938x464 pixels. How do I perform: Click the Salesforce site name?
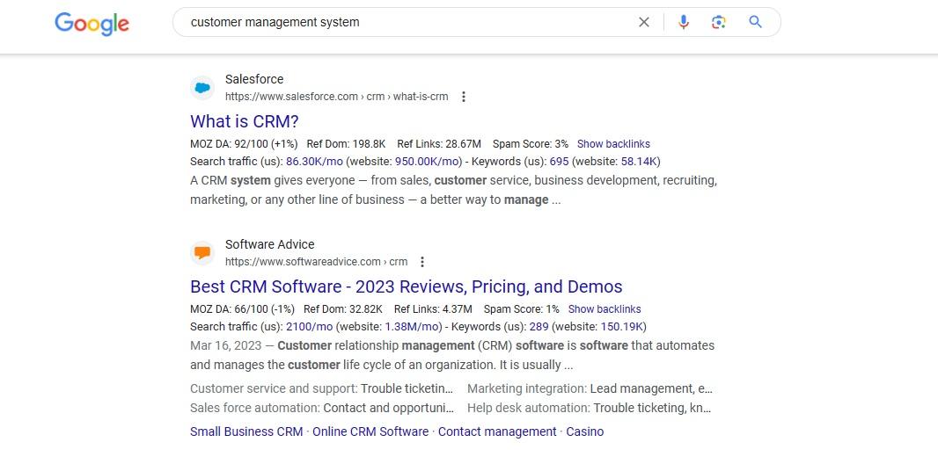click(254, 79)
